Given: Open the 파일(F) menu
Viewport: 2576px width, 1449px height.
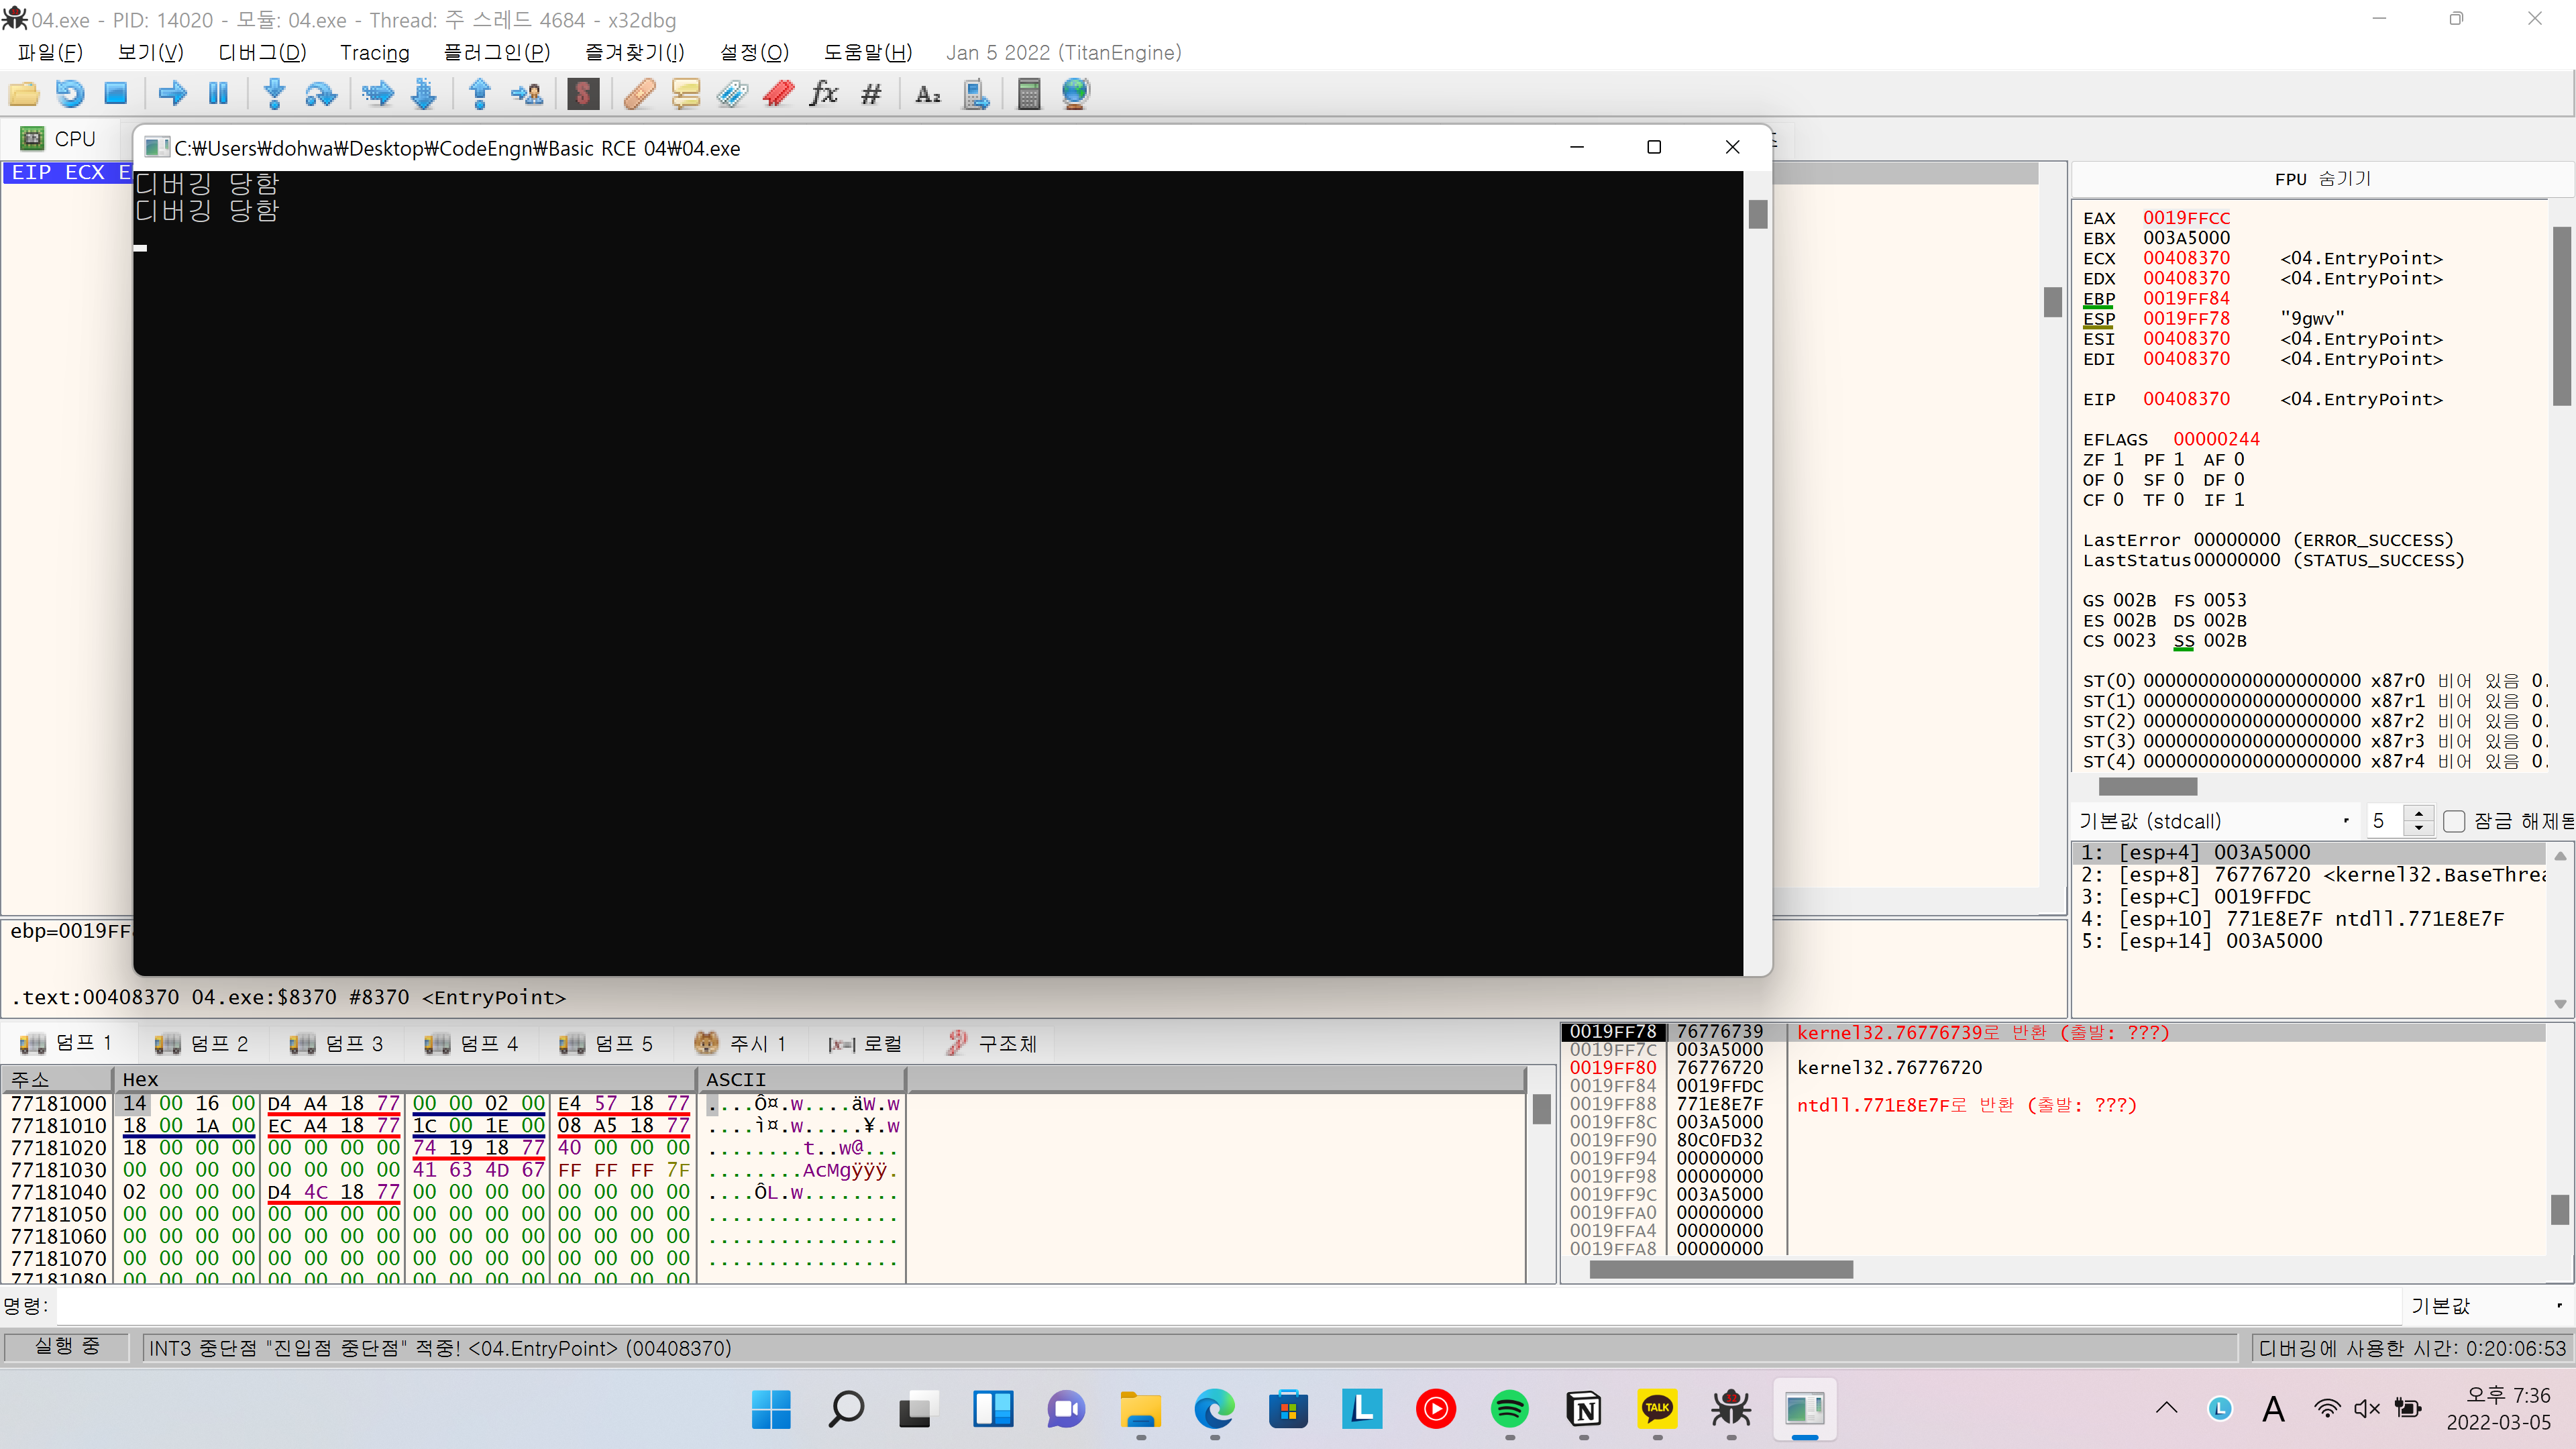Looking at the screenshot, I should point(50,52).
